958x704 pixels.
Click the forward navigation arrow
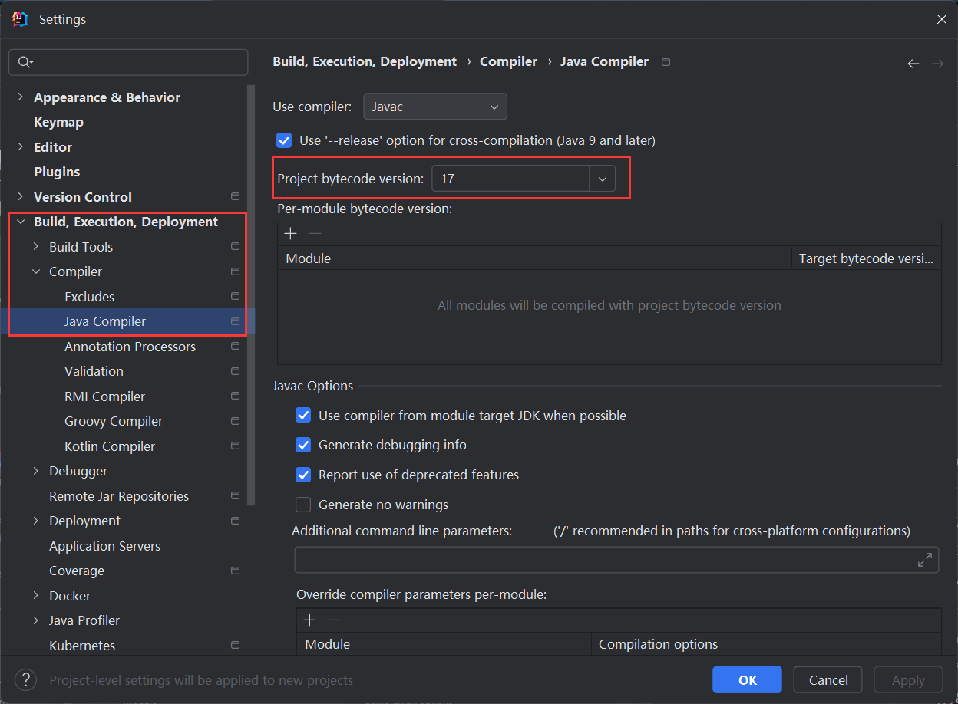[937, 64]
